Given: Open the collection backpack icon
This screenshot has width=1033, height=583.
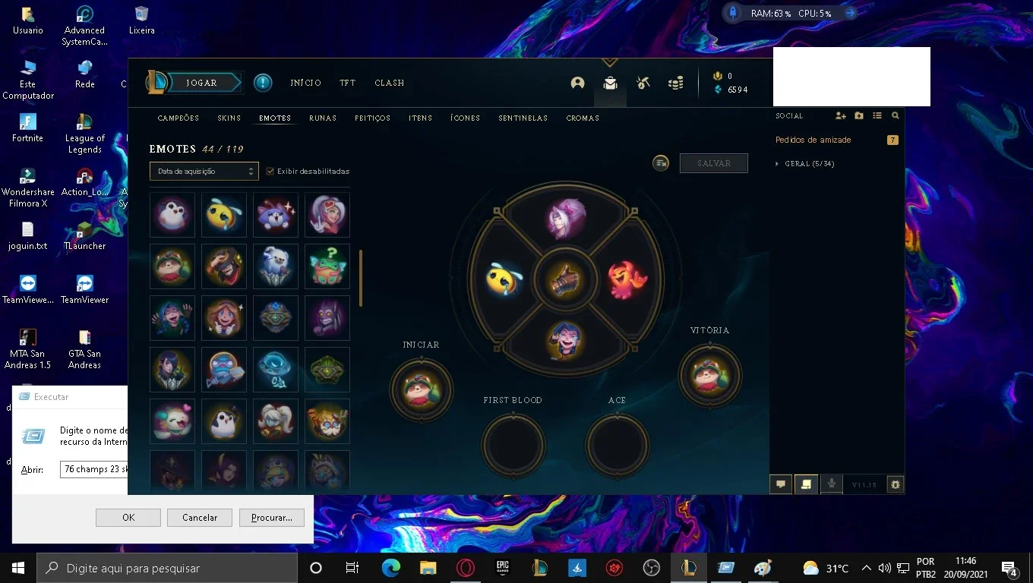Looking at the screenshot, I should tap(610, 83).
